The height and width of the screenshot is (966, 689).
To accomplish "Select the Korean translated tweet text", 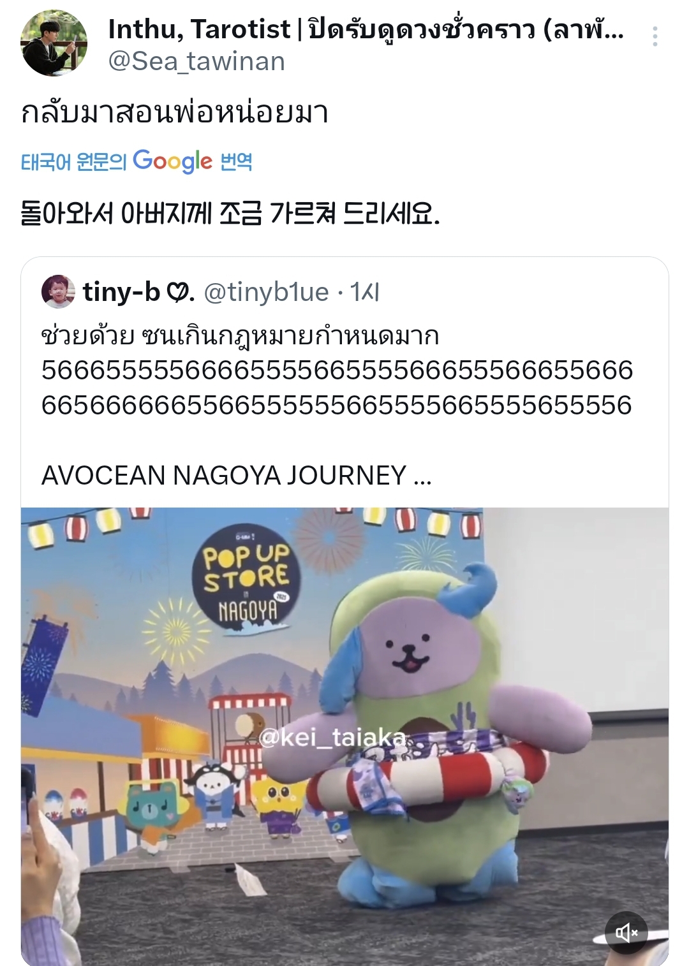I will [x=230, y=213].
